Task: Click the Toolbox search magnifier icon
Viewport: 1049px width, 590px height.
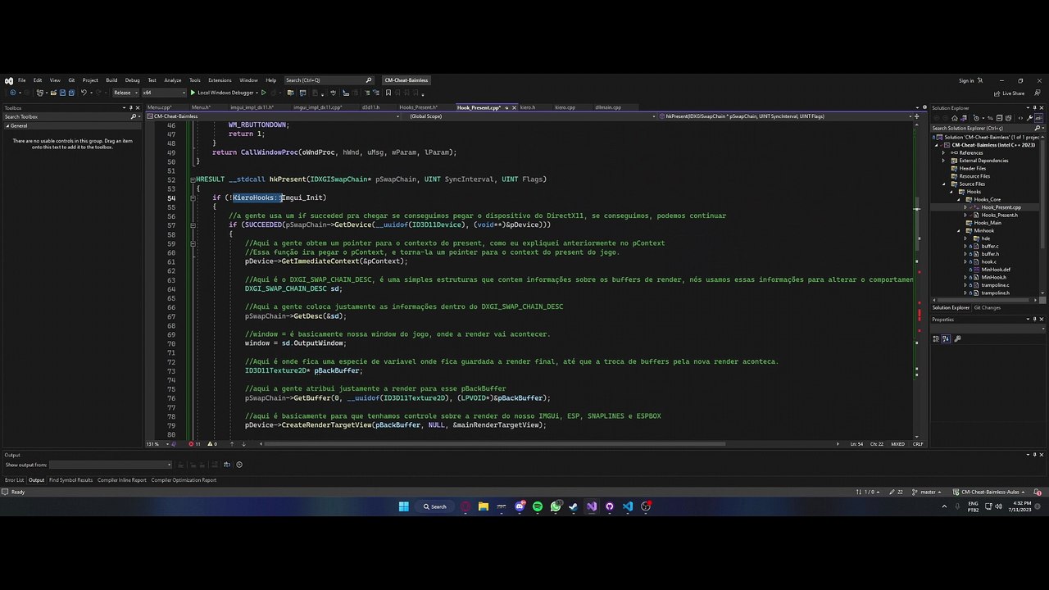Action: coord(133,116)
